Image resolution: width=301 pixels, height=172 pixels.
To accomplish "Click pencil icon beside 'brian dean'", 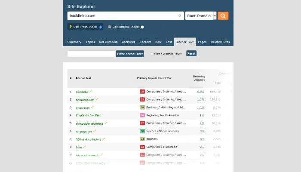I will click(92, 107).
